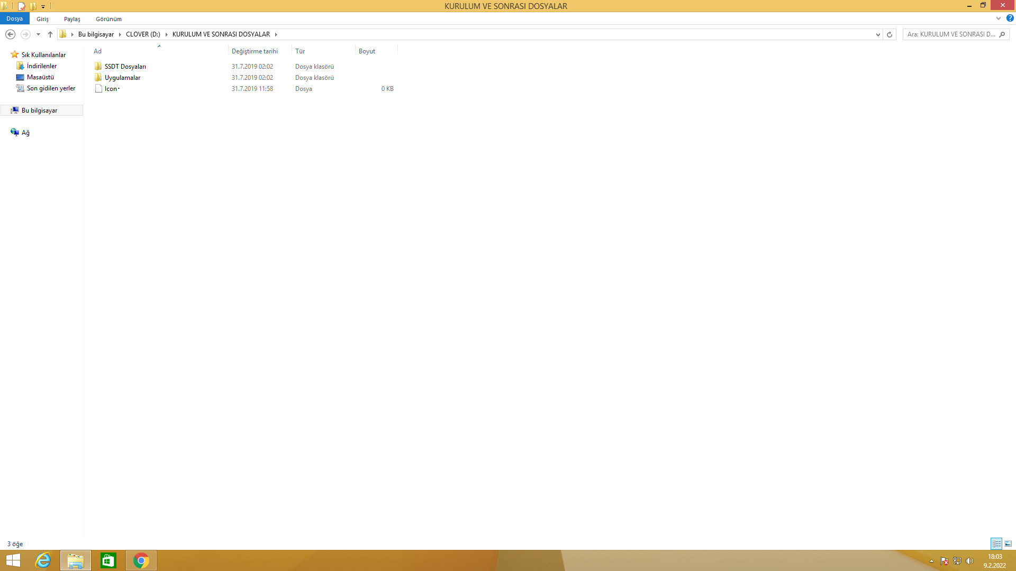Screen dimensions: 1016x571
Task: Switch to Details view layout
Action: pos(996,544)
